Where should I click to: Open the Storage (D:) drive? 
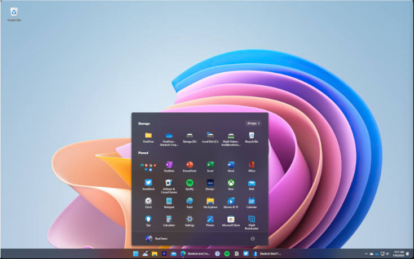190,138
